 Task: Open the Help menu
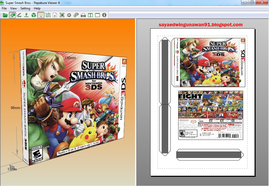[x=37, y=8]
